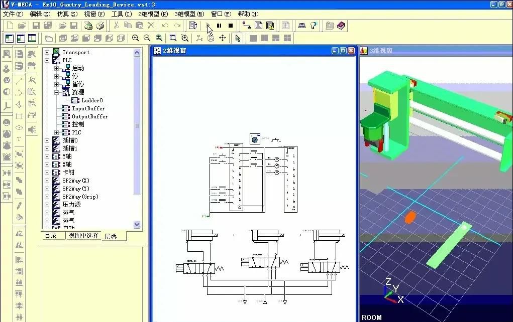The height and width of the screenshot is (322, 513).
Task: Expand the 压力源 tree node
Action: click(x=47, y=205)
